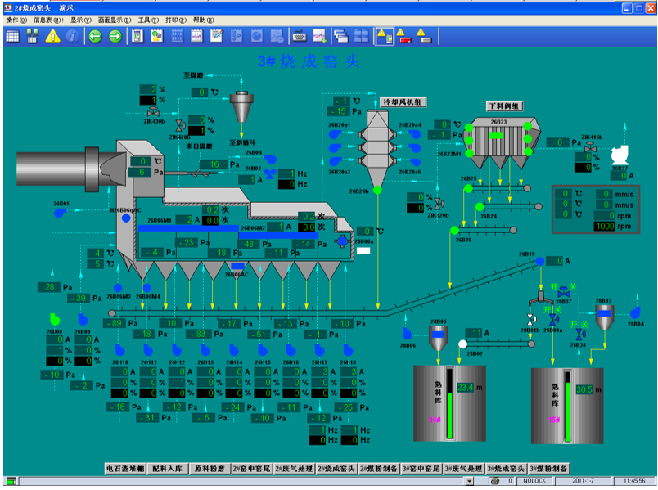Click the green node 26B20b
This screenshot has height=490, width=658.
coord(377,190)
